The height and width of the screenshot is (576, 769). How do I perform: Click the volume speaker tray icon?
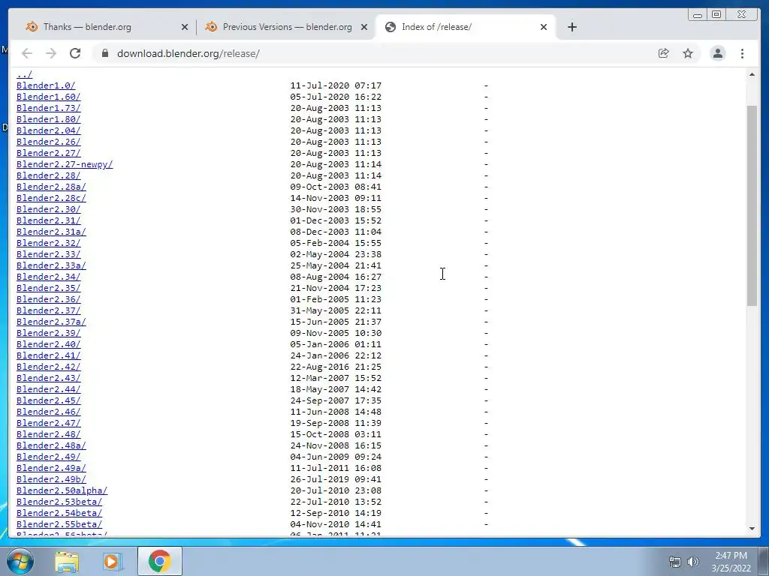pyautogui.click(x=692, y=562)
